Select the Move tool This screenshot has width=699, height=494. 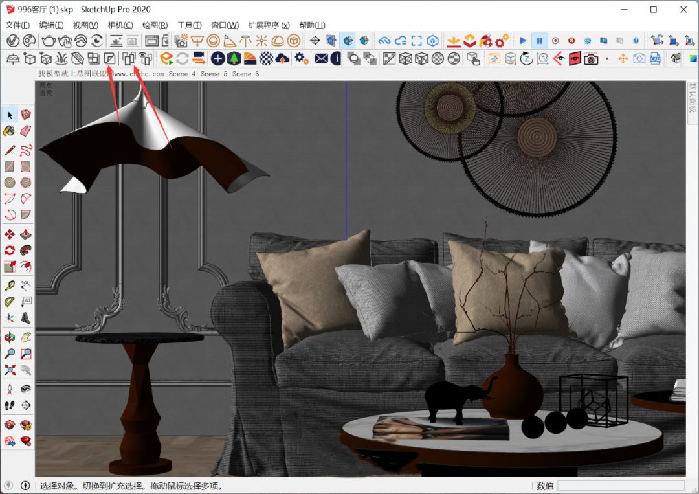(9, 234)
